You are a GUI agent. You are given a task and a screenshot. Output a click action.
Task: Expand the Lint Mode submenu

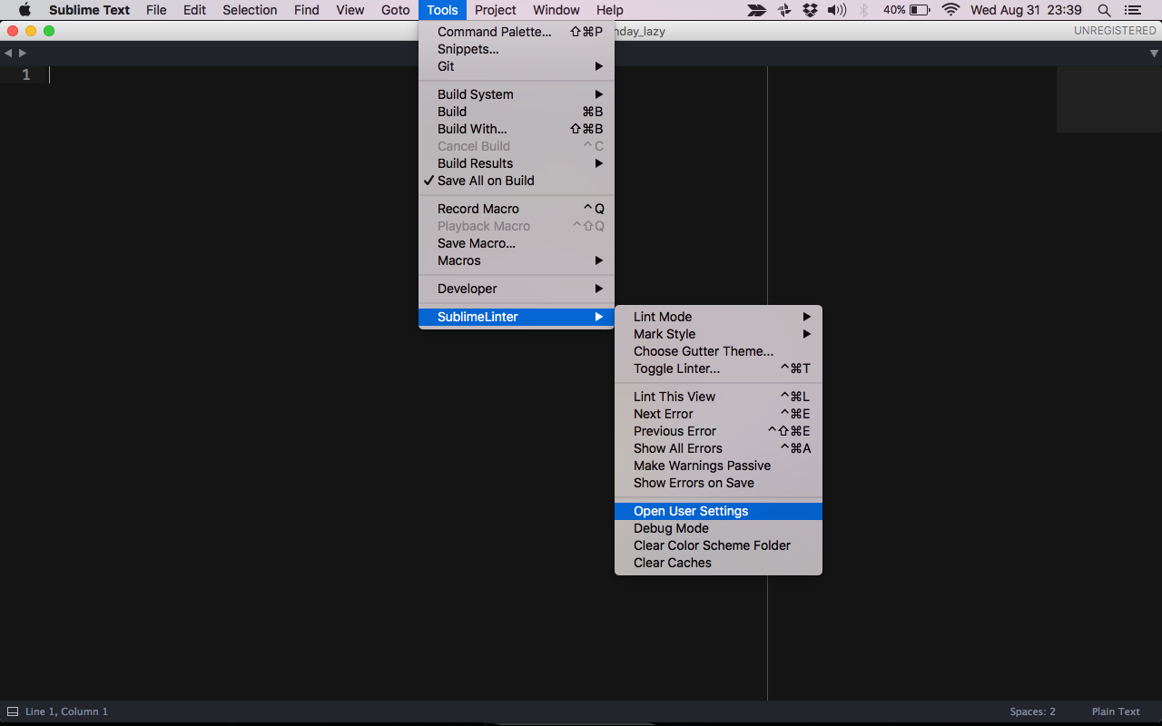(x=718, y=317)
